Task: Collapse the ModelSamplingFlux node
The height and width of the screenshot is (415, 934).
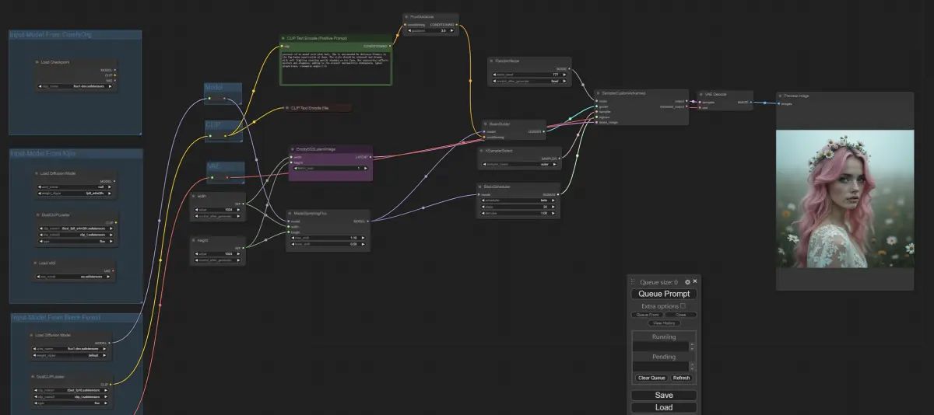Action: (x=290, y=213)
